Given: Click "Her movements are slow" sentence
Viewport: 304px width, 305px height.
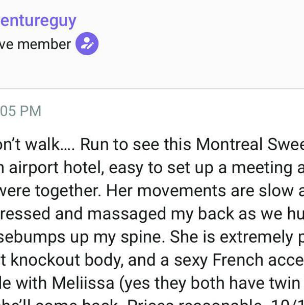Looking at the screenshot, I should point(200,191).
